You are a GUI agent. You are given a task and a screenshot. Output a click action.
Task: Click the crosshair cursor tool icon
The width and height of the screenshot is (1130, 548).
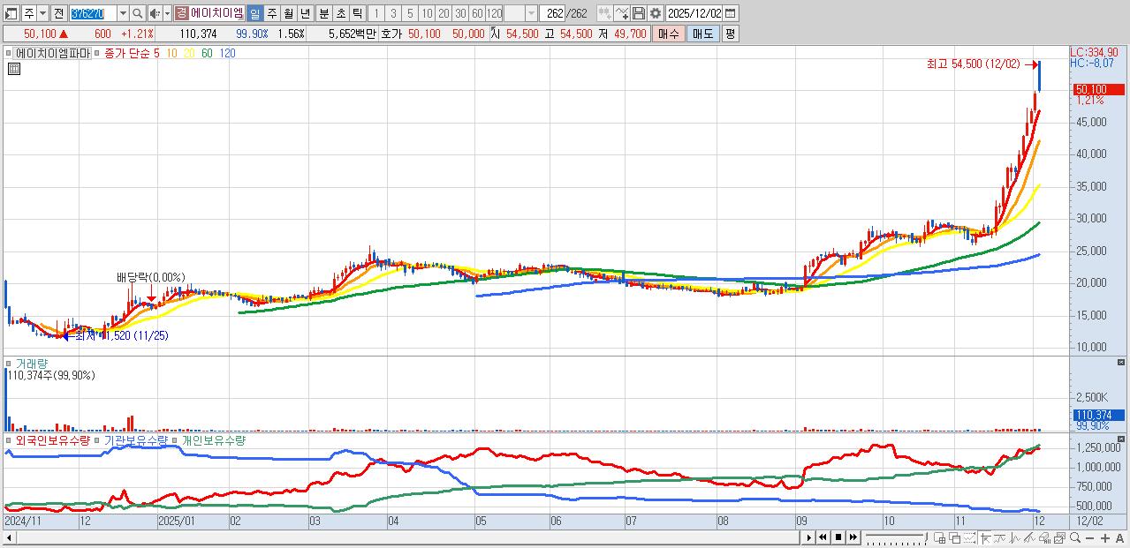point(985,538)
